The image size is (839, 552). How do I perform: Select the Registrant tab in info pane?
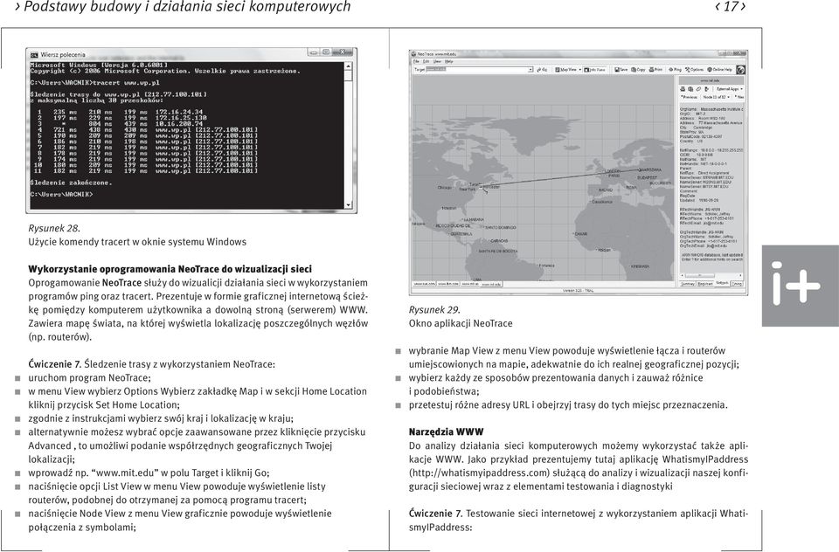704,284
